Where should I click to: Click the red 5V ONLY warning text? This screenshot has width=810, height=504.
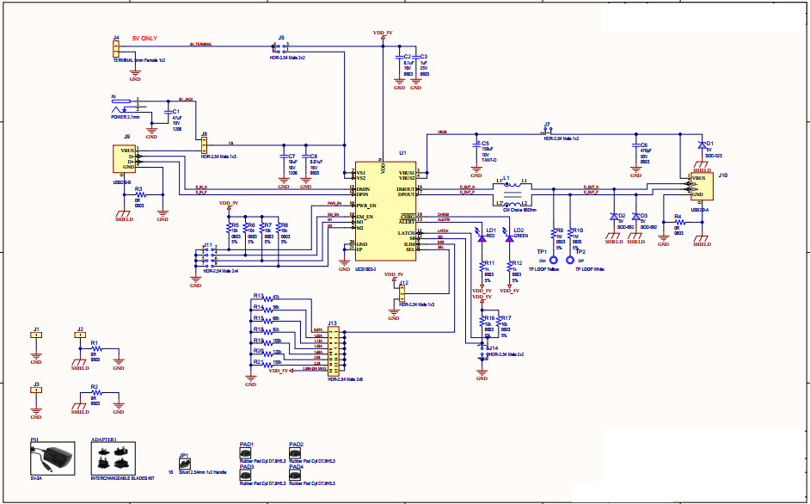143,38
